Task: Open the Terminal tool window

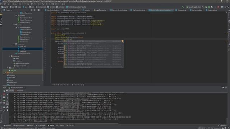Action: tap(7, 125)
